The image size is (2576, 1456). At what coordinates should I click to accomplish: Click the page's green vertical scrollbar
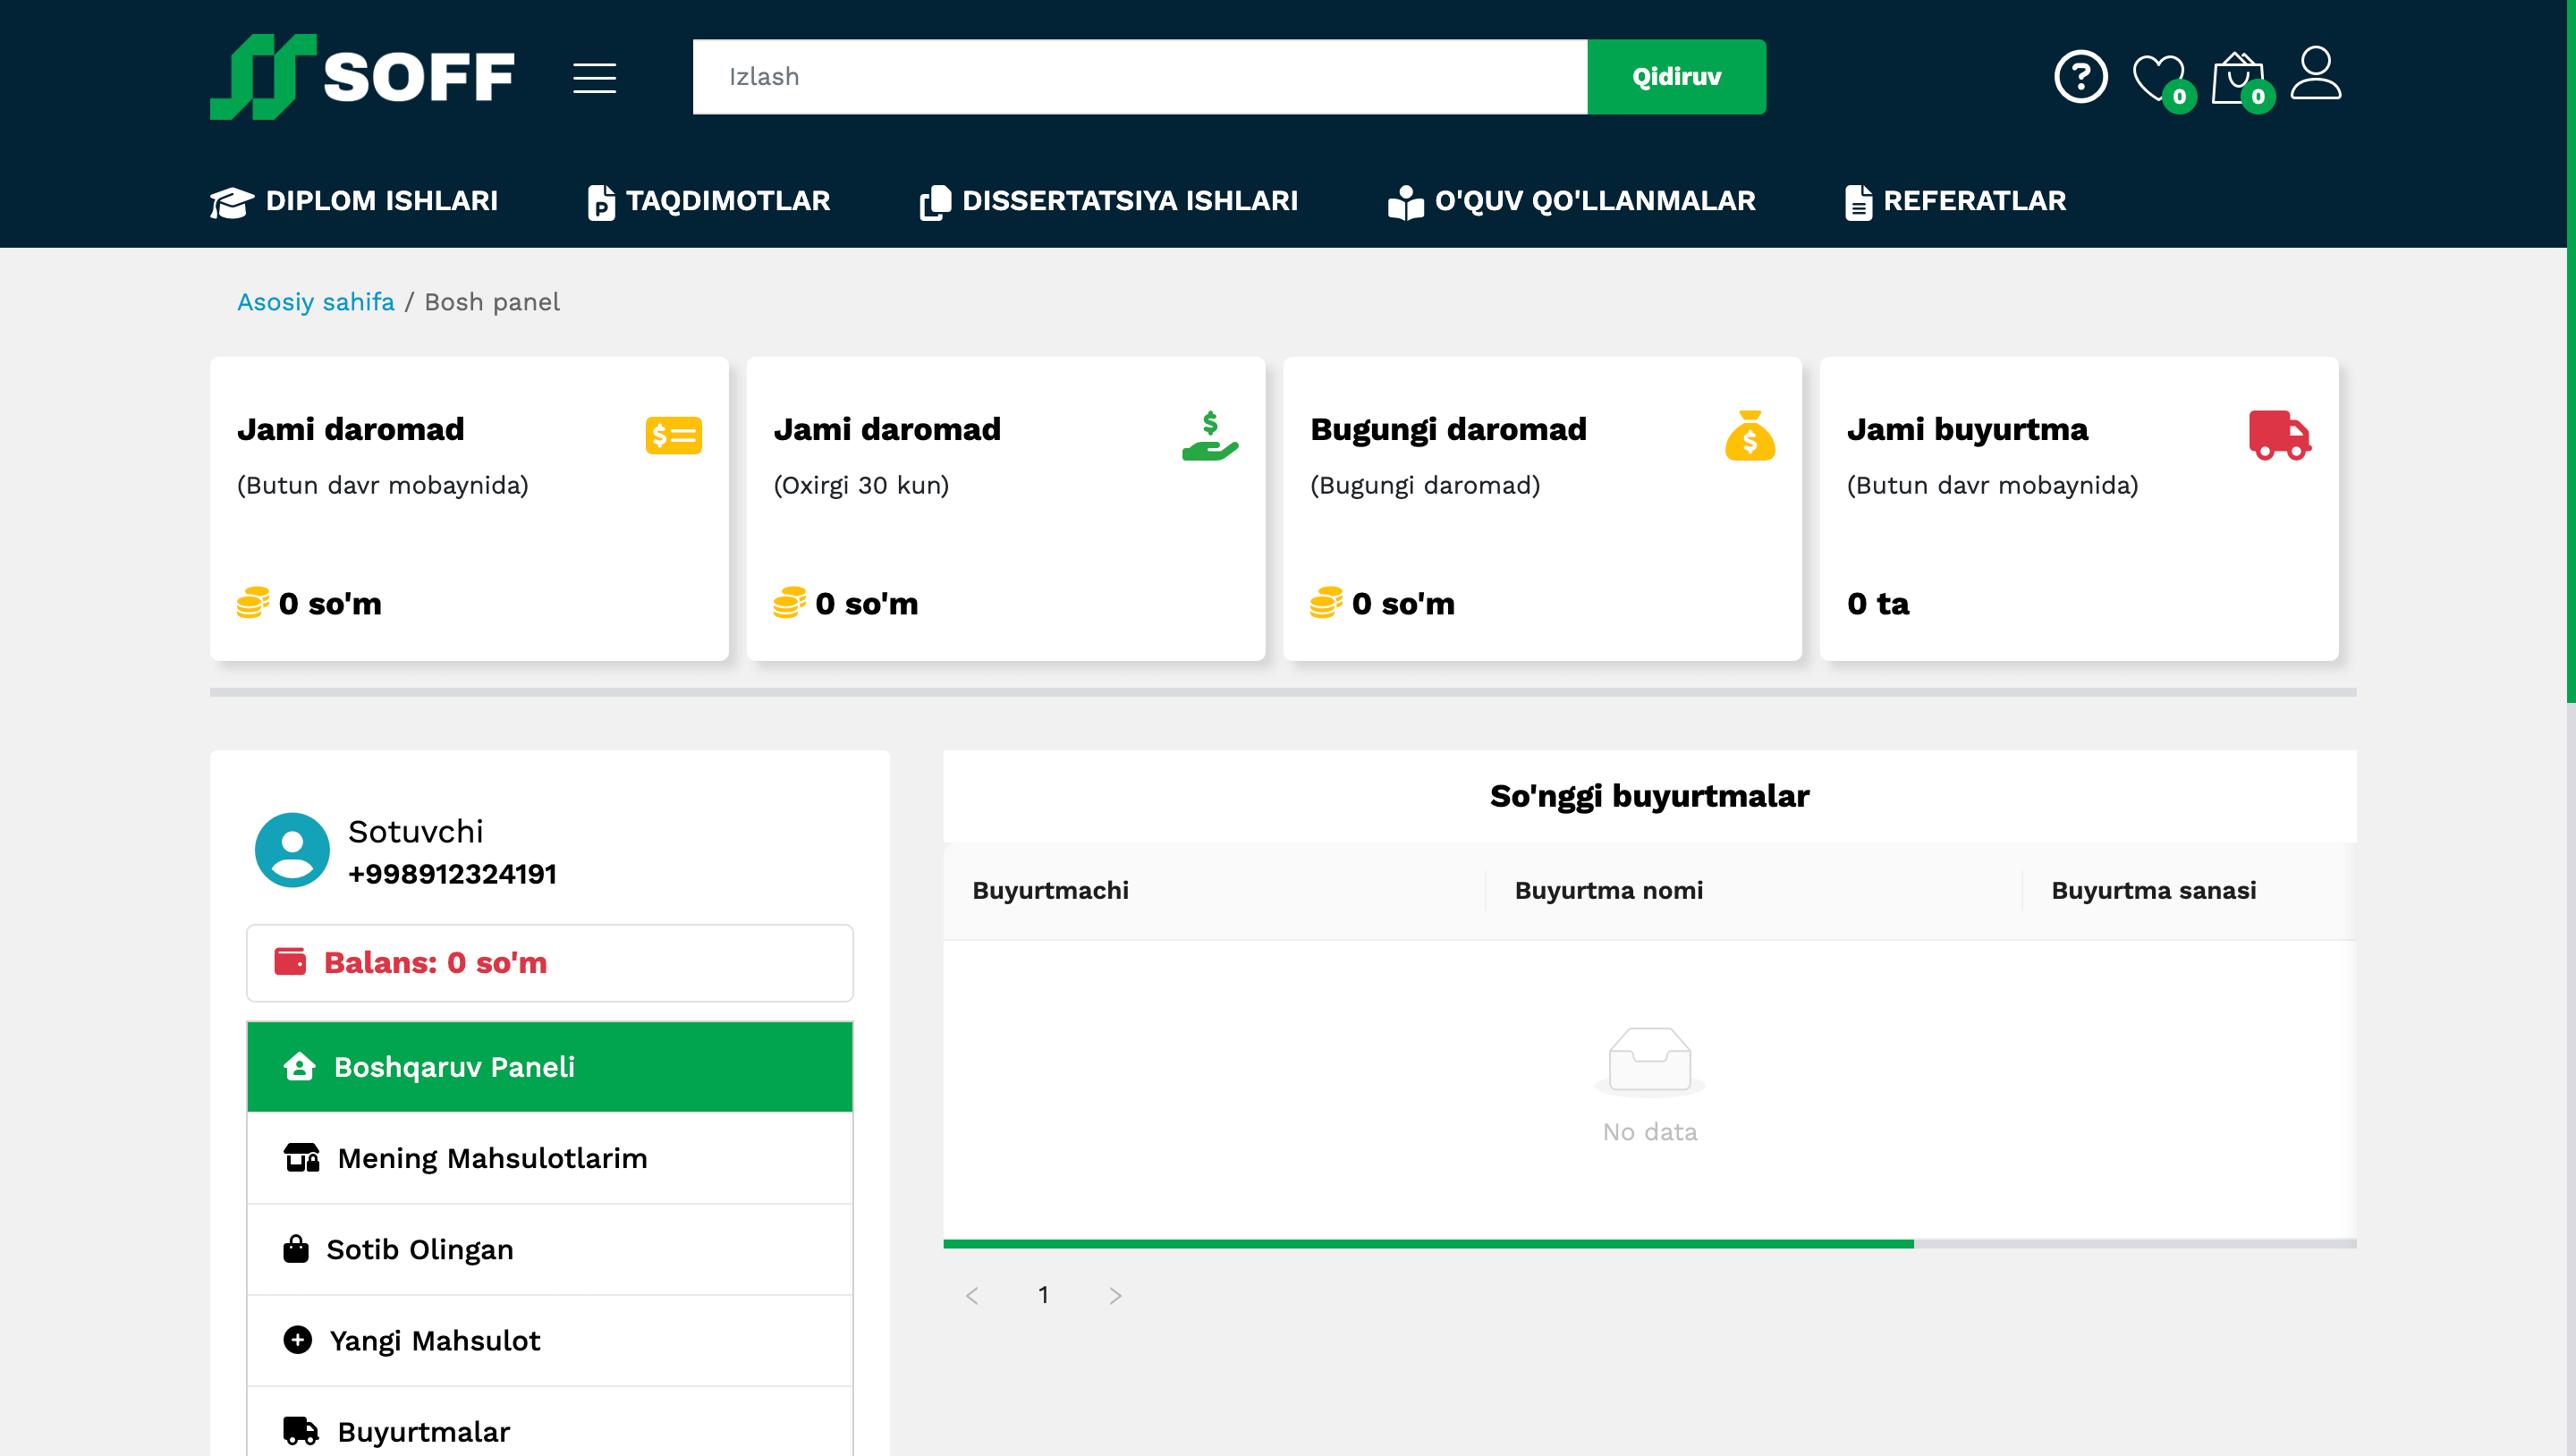[2570, 350]
